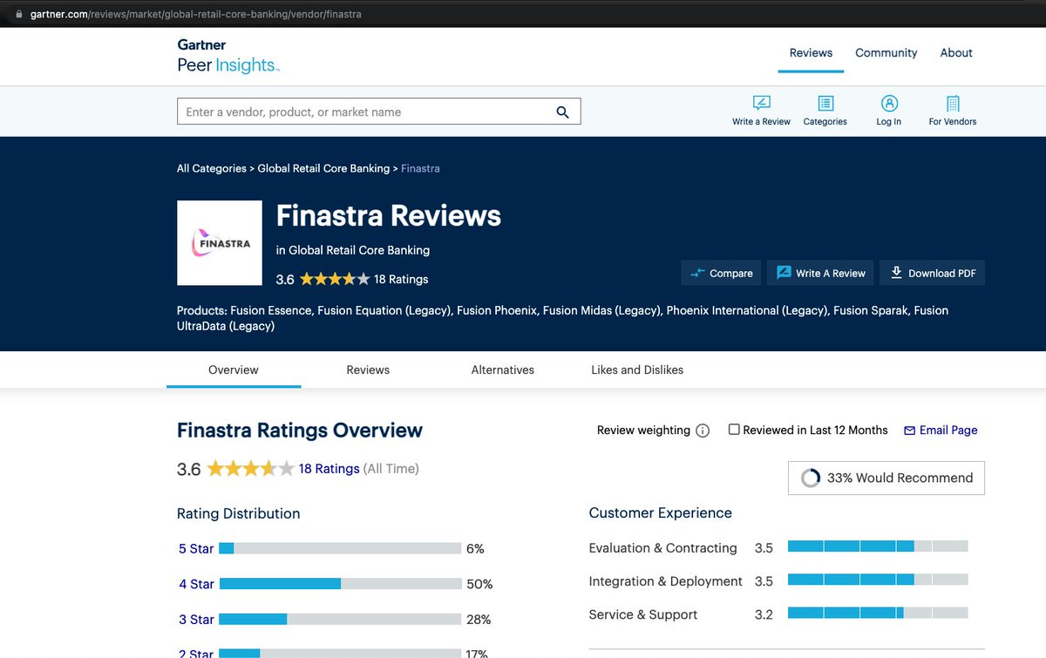The width and height of the screenshot is (1046, 658).
Task: Click the Log In icon
Action: point(889,111)
